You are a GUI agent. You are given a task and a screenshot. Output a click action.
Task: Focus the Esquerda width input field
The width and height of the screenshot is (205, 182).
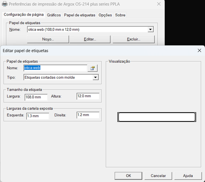(38, 116)
